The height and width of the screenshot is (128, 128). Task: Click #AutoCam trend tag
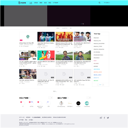point(96,38)
